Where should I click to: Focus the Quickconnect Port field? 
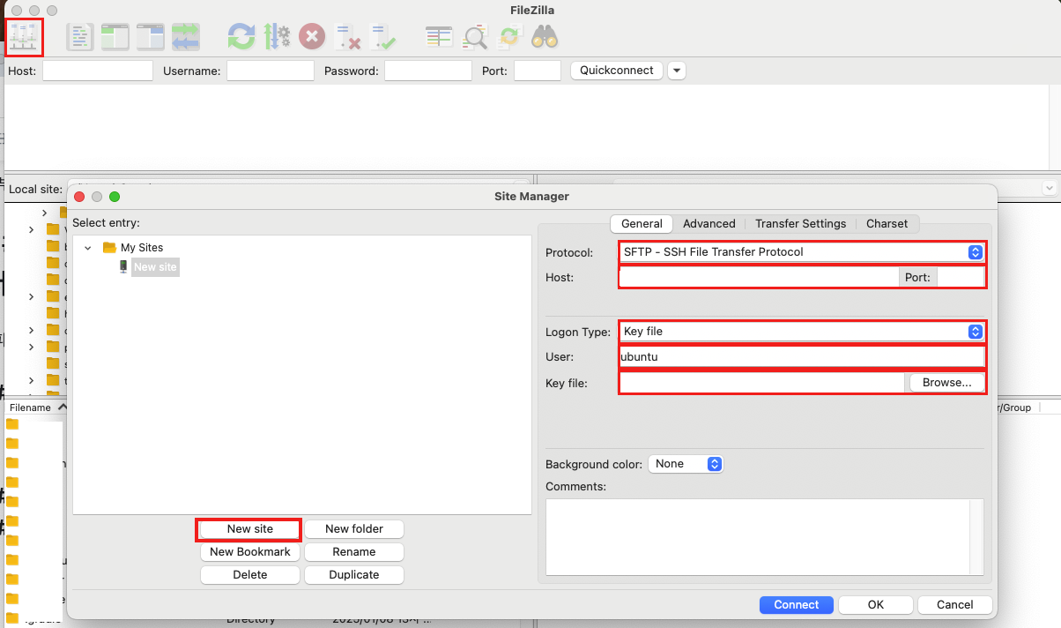538,71
